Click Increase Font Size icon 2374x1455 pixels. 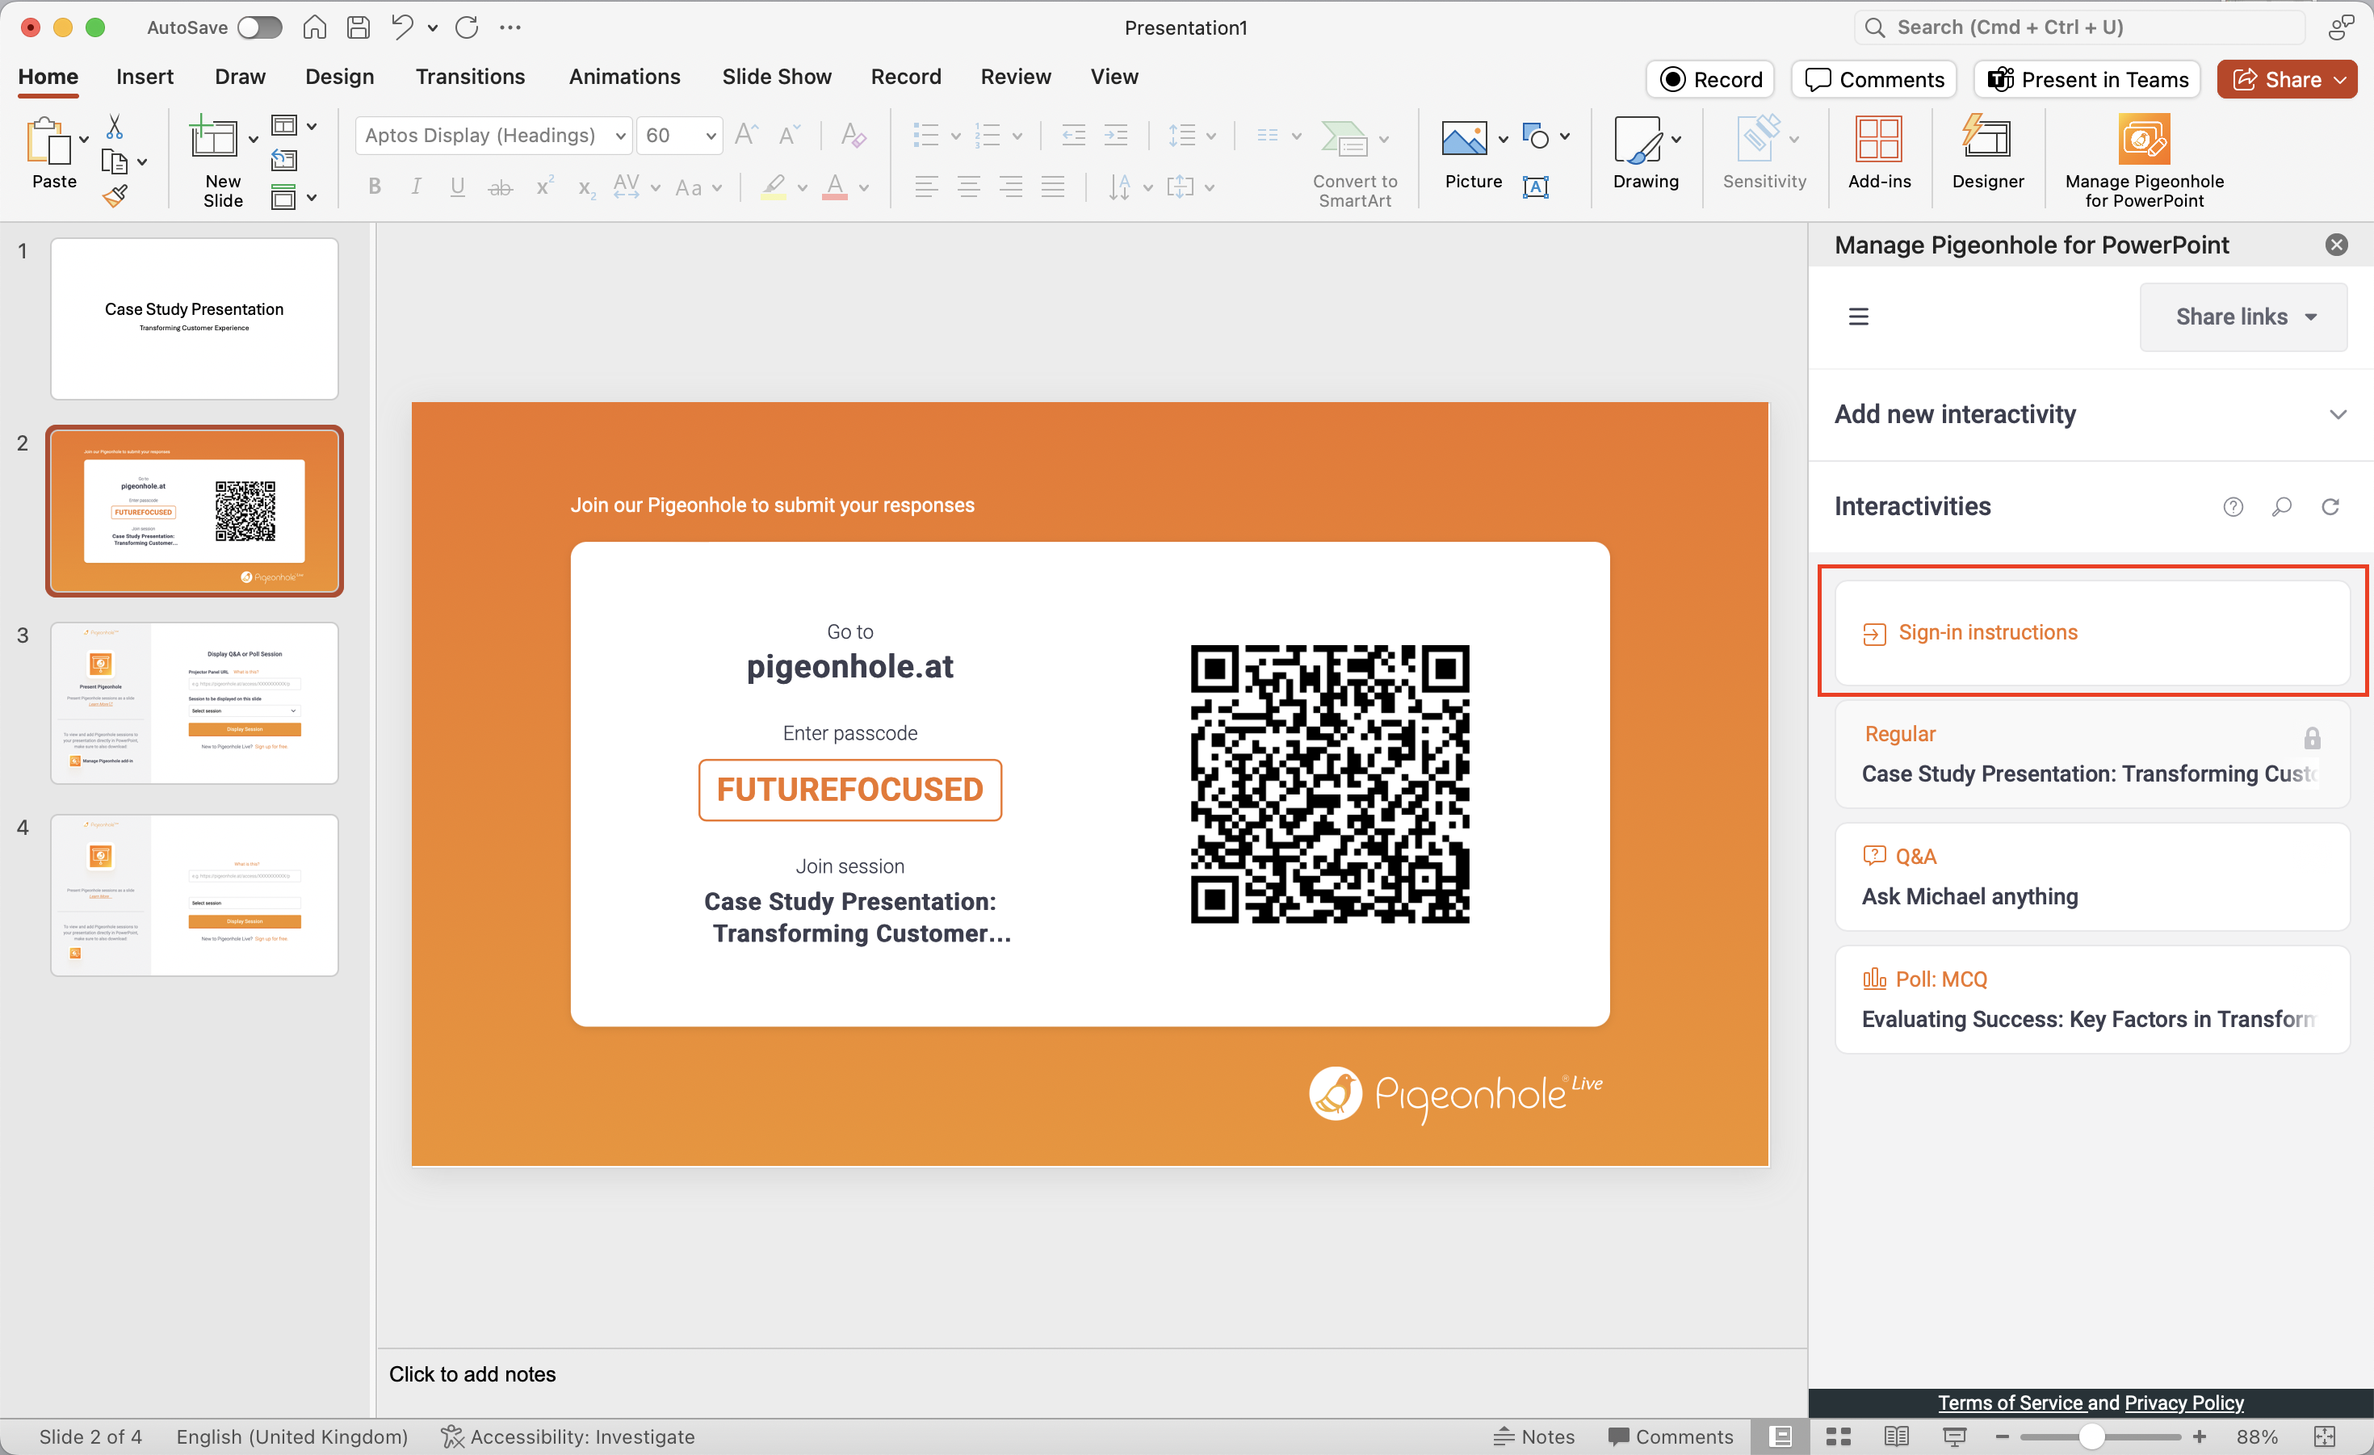point(746,135)
